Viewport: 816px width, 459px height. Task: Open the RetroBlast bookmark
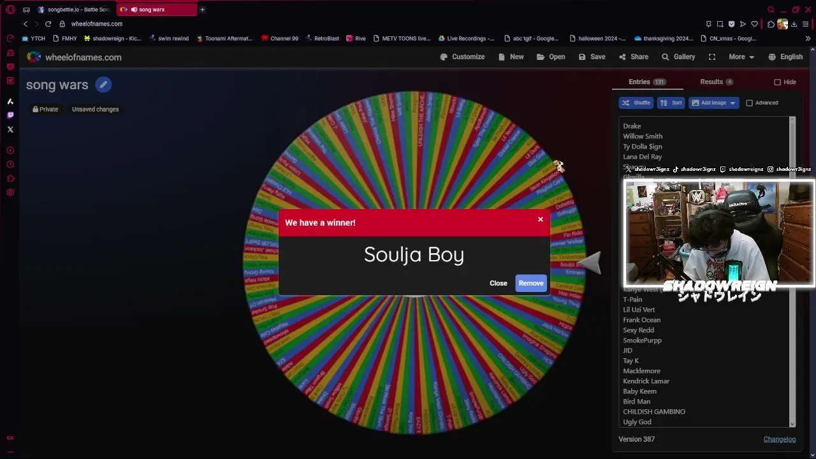click(322, 38)
